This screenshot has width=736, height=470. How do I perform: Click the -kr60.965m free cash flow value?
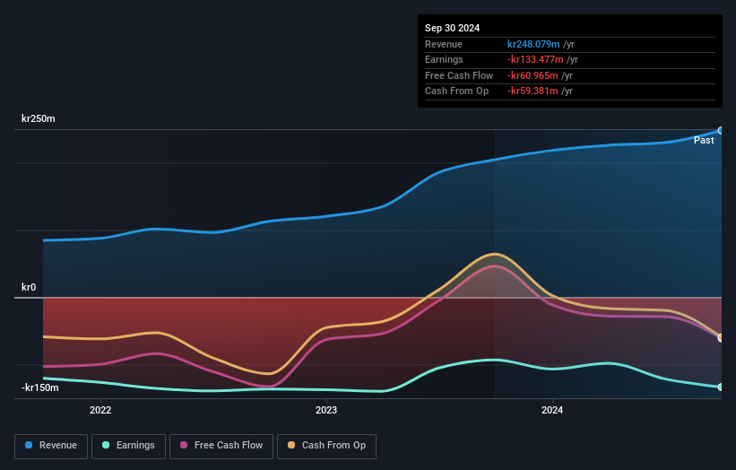click(533, 75)
